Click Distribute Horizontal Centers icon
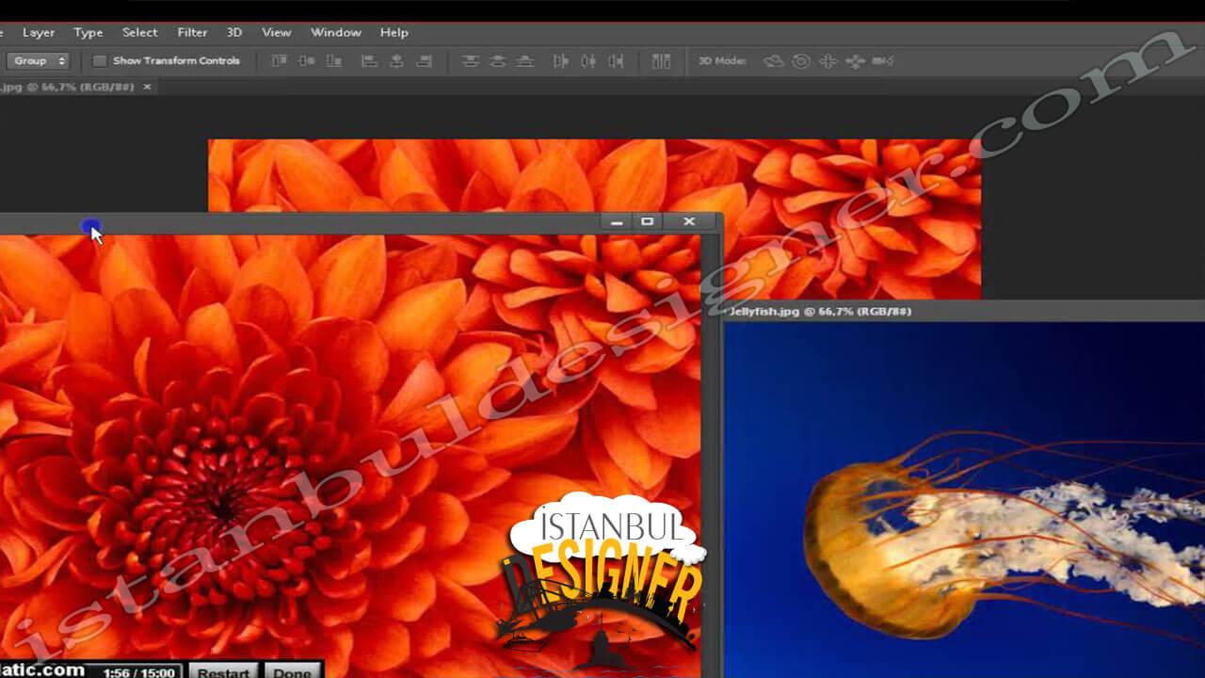 (x=588, y=61)
